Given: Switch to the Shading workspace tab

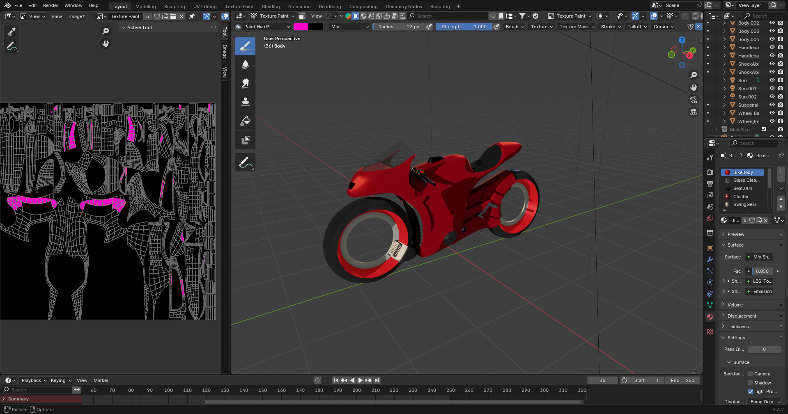Looking at the screenshot, I should [x=271, y=7].
